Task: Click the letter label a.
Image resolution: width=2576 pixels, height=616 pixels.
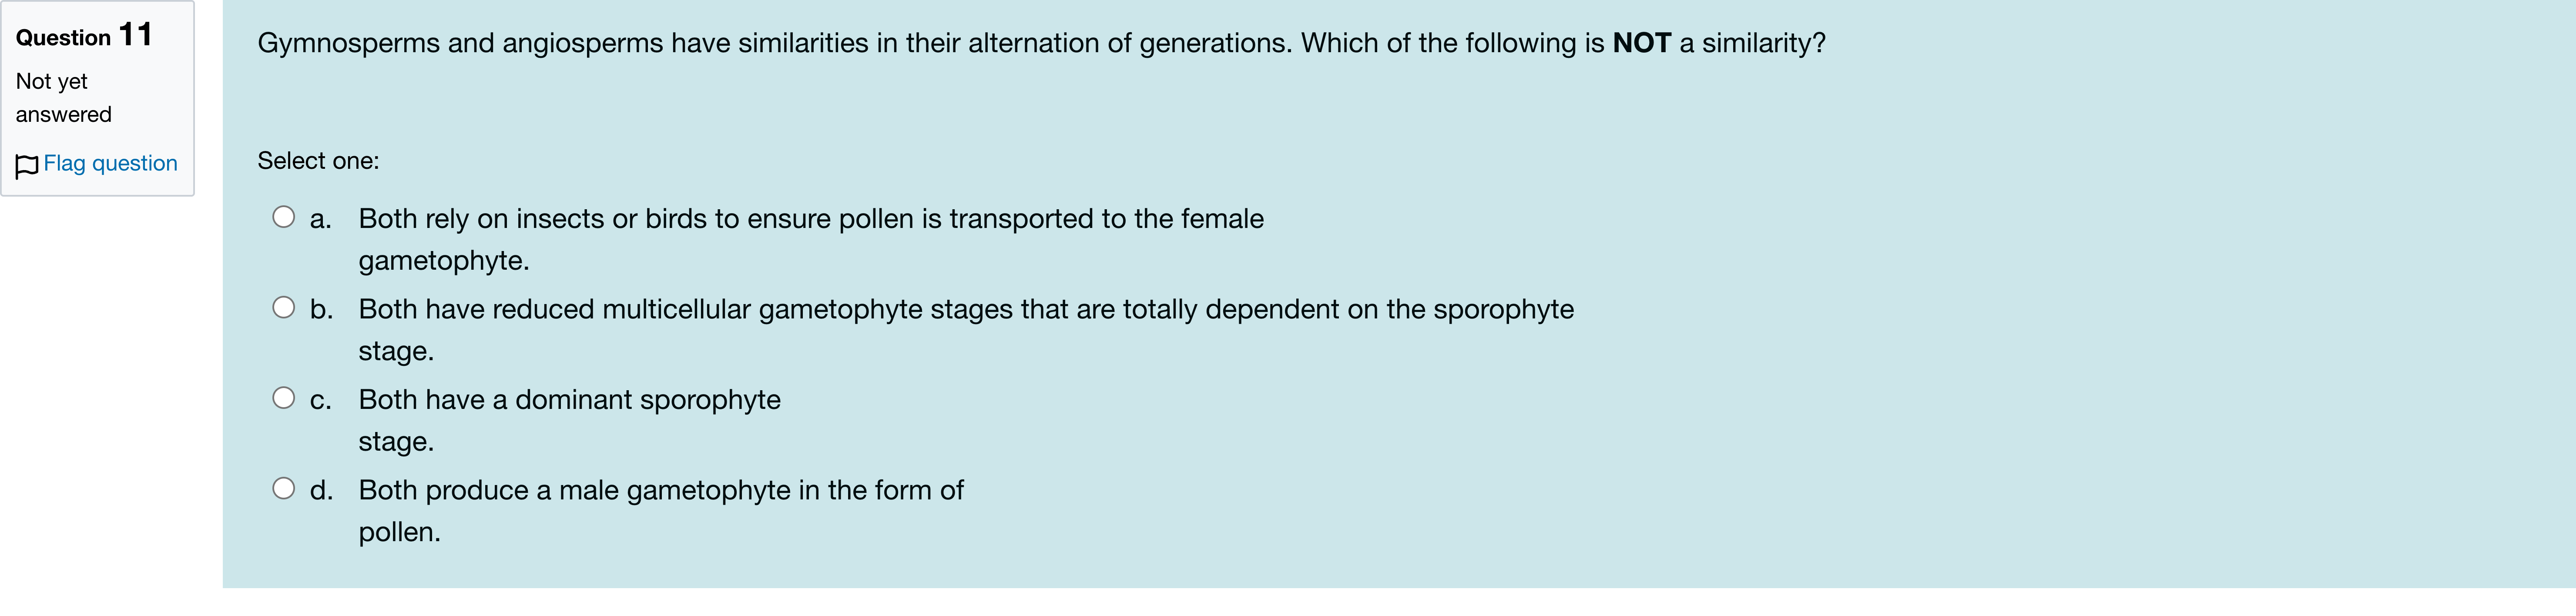Action: coord(320,219)
